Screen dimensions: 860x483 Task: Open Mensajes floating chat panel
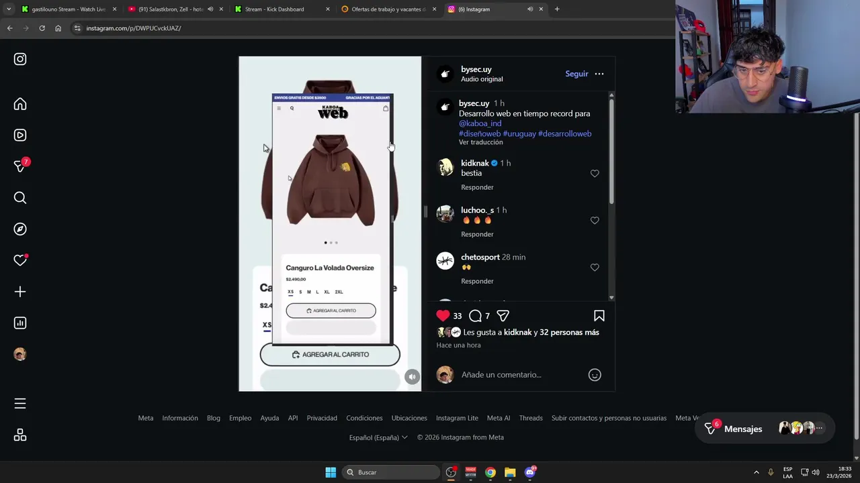click(x=765, y=428)
